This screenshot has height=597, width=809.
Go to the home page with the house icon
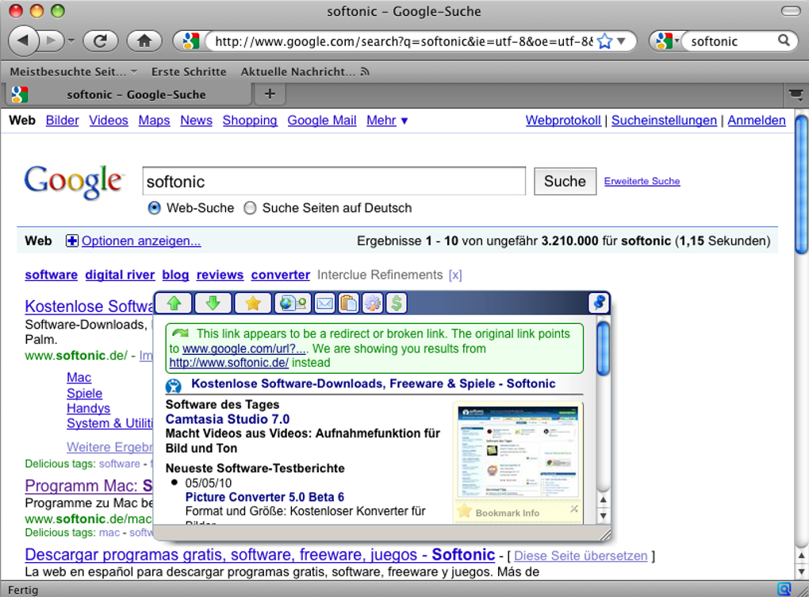pyautogui.click(x=144, y=40)
